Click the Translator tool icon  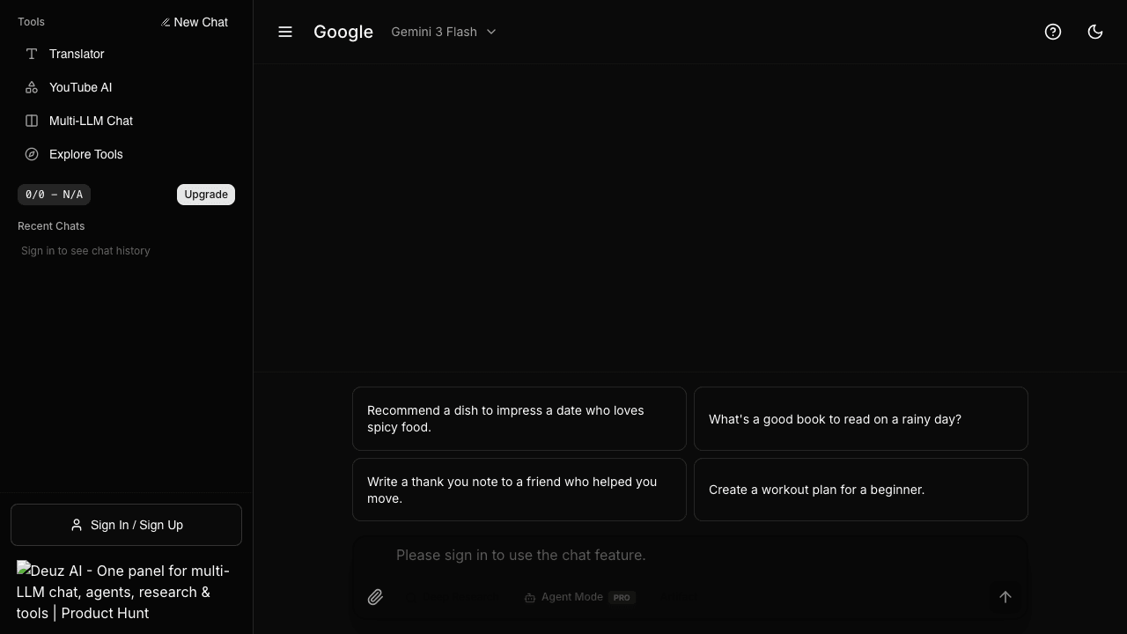[32, 54]
